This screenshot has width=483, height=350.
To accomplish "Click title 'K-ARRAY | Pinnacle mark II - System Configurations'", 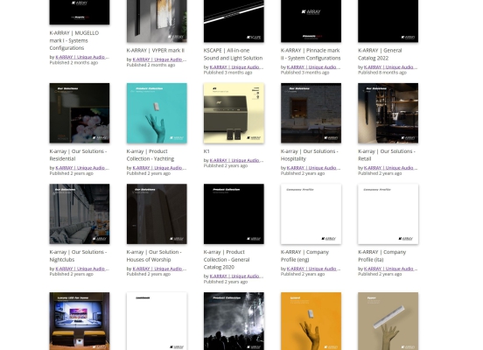I will [x=311, y=54].
